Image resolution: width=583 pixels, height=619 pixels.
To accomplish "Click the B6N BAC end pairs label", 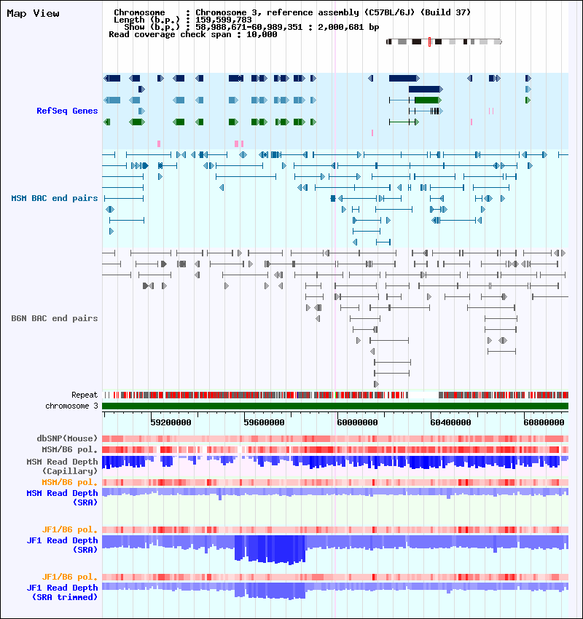I will coord(55,318).
